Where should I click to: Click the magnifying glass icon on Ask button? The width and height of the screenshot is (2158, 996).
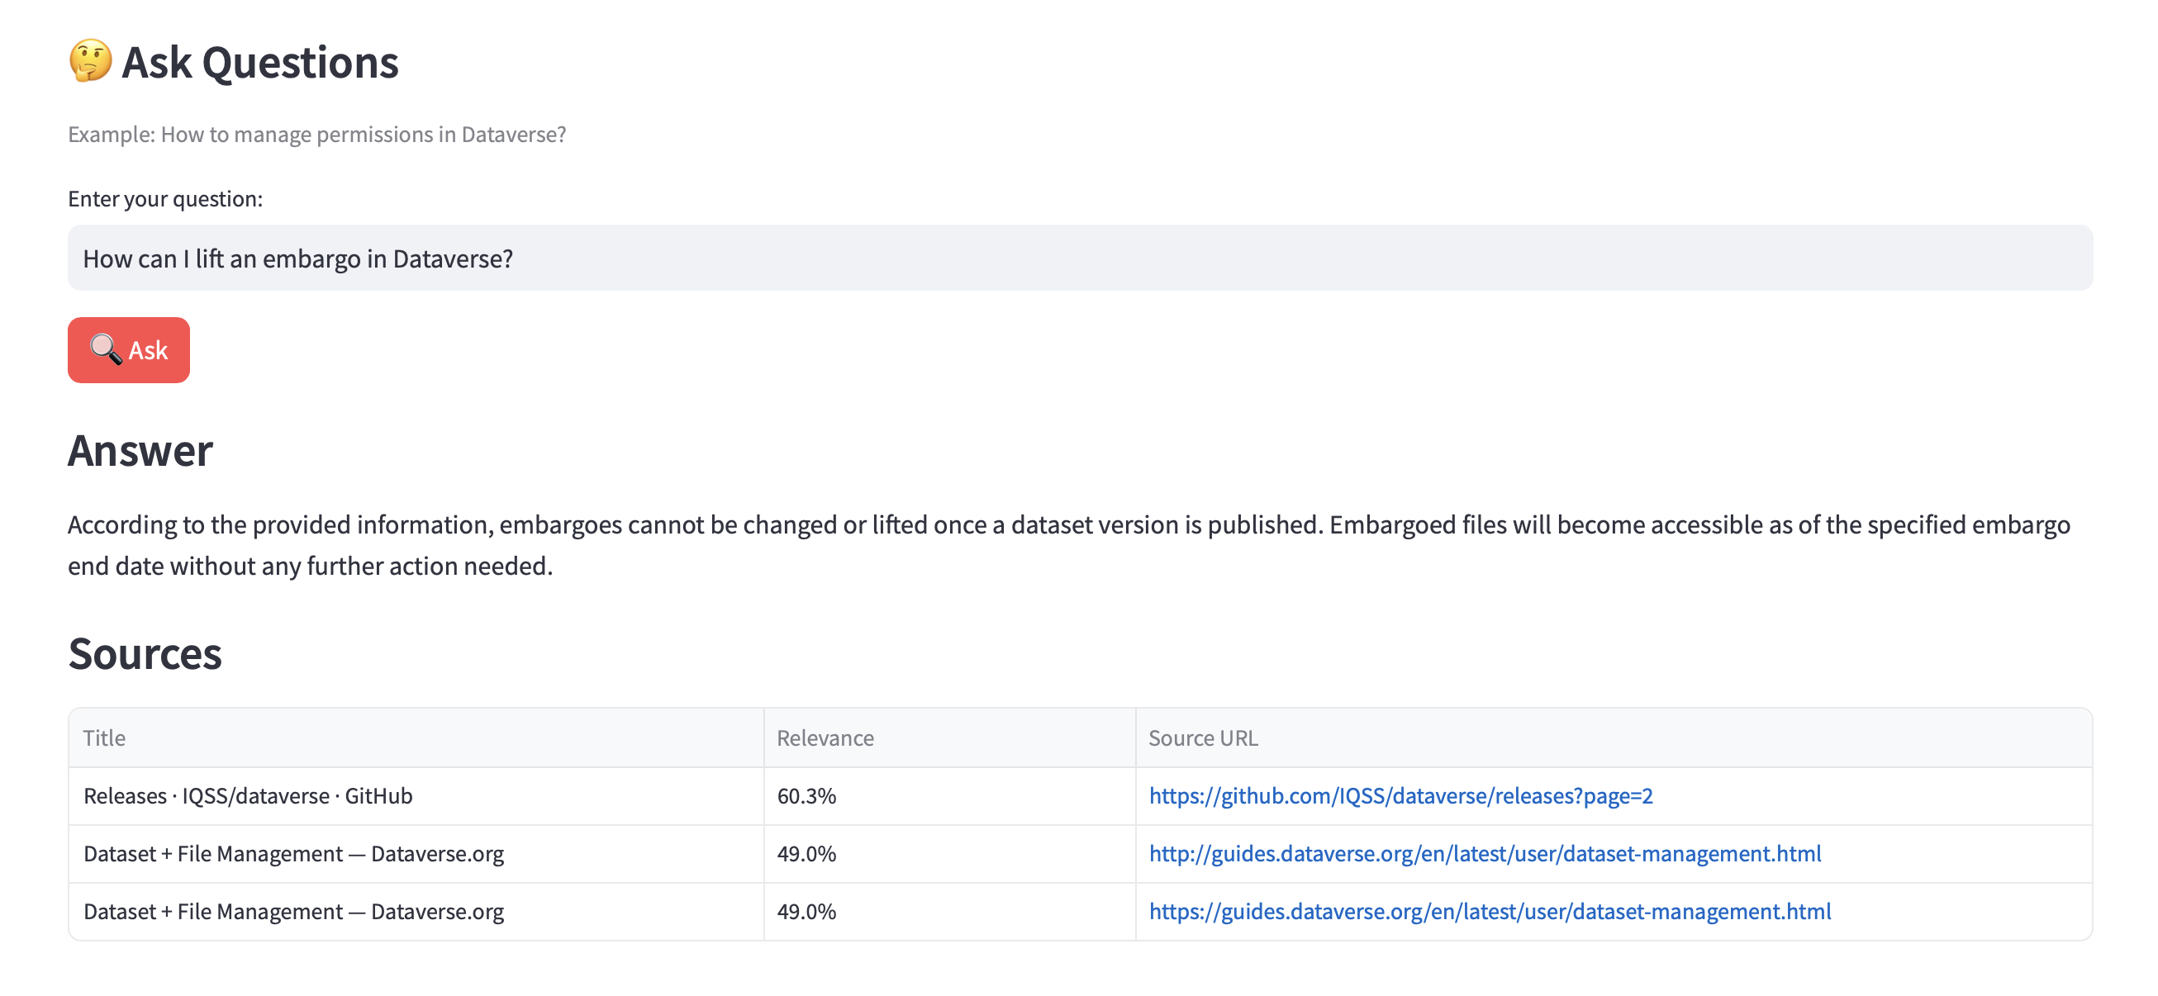105,349
